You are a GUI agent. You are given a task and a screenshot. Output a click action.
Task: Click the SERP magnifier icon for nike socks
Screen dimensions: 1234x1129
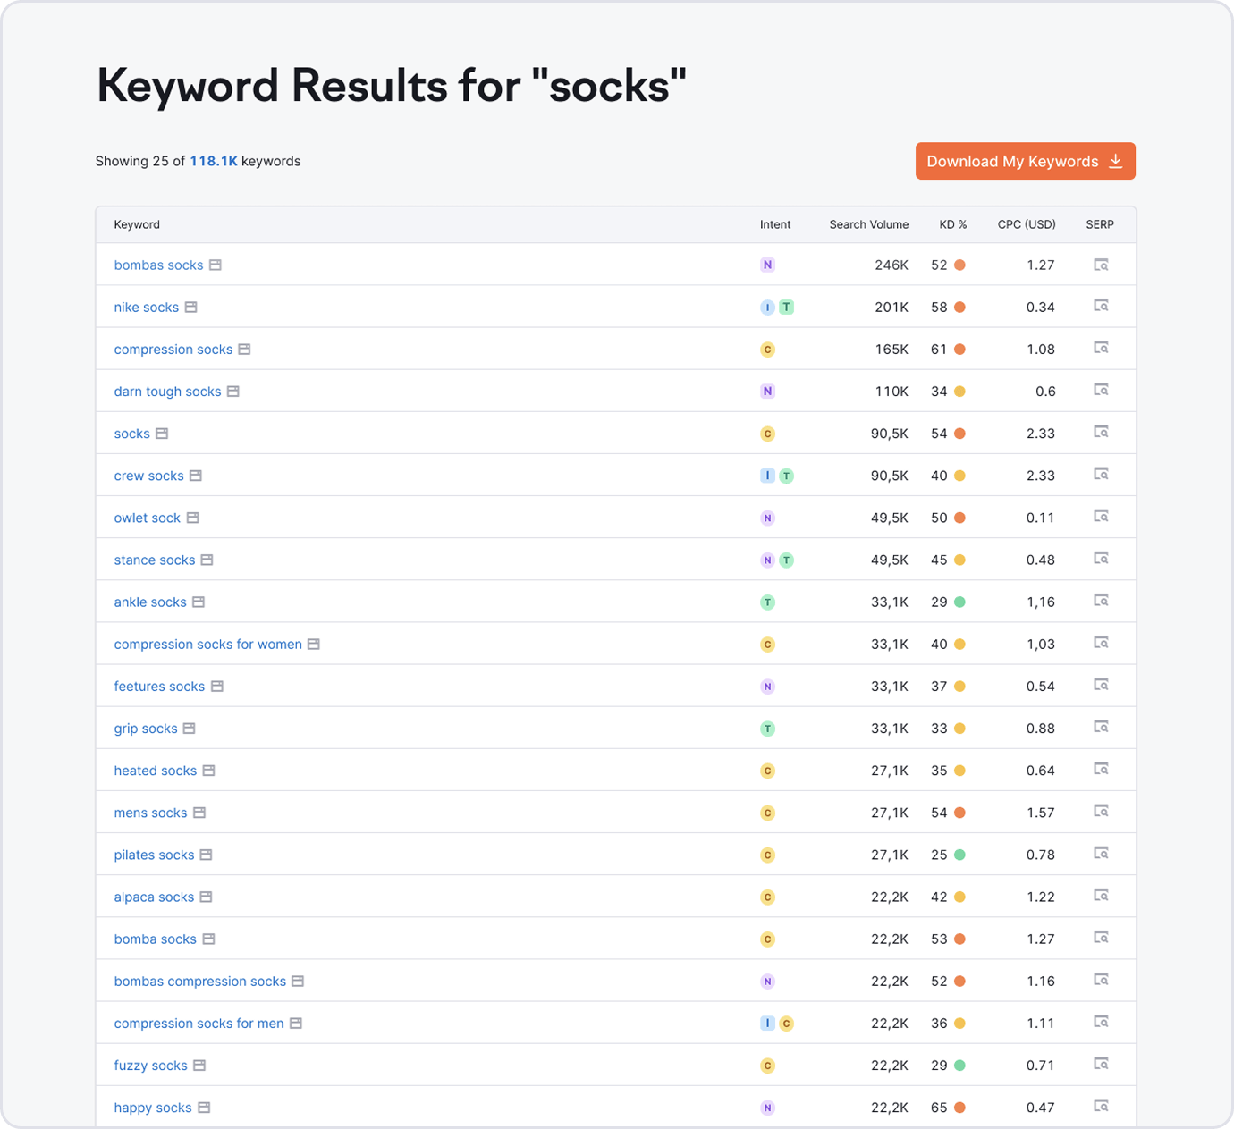[x=1102, y=306]
